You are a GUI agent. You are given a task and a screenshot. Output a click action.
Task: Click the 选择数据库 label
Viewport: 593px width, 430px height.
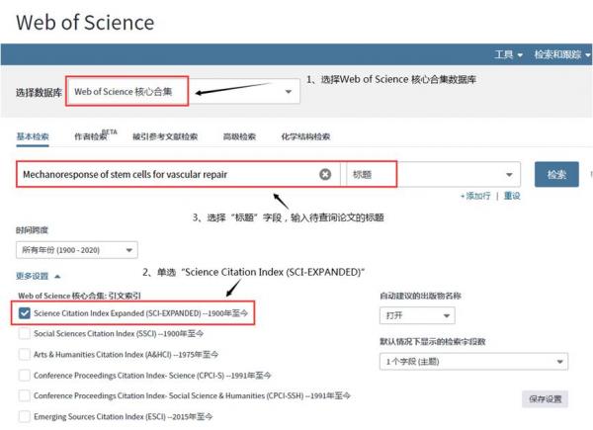(39, 93)
